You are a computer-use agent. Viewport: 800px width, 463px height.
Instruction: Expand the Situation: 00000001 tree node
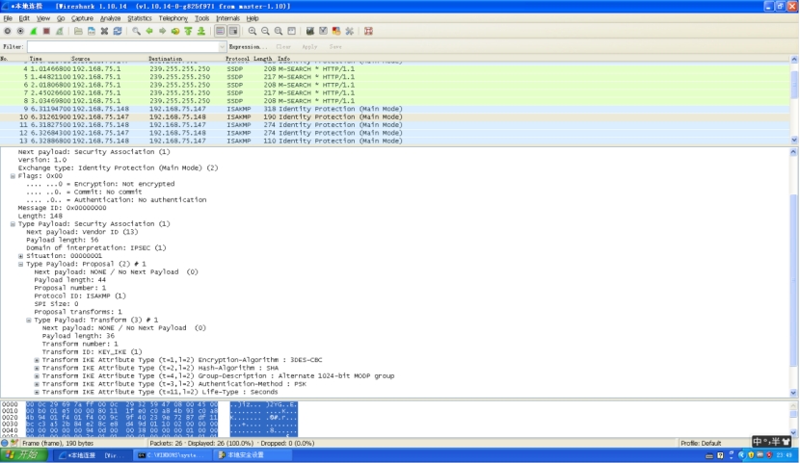point(21,256)
